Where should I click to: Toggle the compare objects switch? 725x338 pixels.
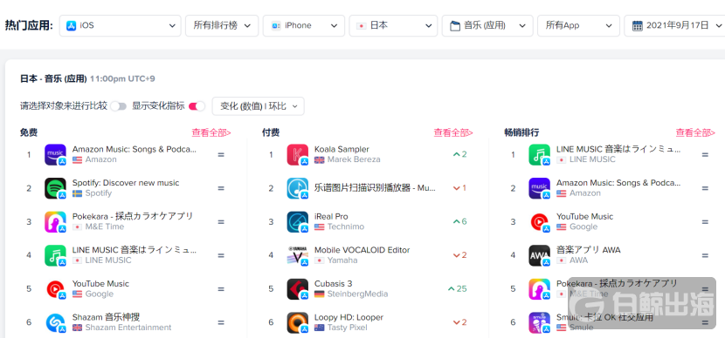coord(119,106)
